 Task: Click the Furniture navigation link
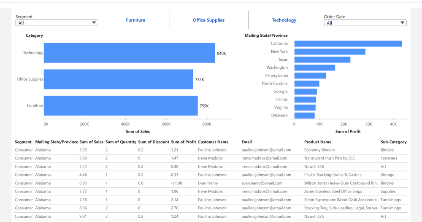click(135, 20)
